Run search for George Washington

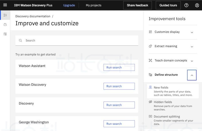(119, 124)
